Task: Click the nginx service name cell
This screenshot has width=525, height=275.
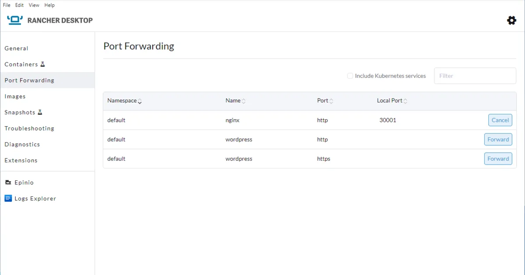Action: pyautogui.click(x=233, y=120)
